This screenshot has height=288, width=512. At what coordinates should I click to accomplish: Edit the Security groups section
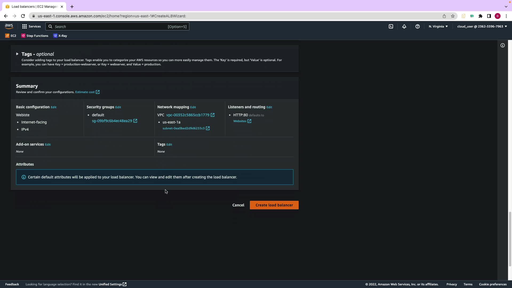118,107
